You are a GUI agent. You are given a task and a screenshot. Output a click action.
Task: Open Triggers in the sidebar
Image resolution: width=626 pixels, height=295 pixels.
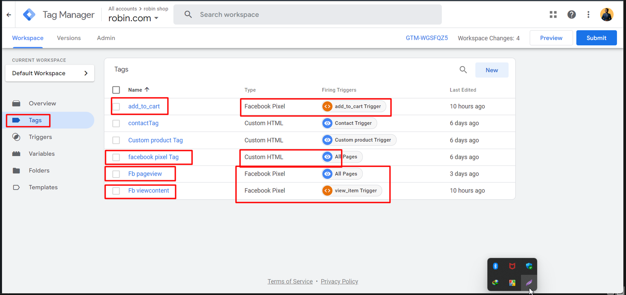(x=40, y=137)
